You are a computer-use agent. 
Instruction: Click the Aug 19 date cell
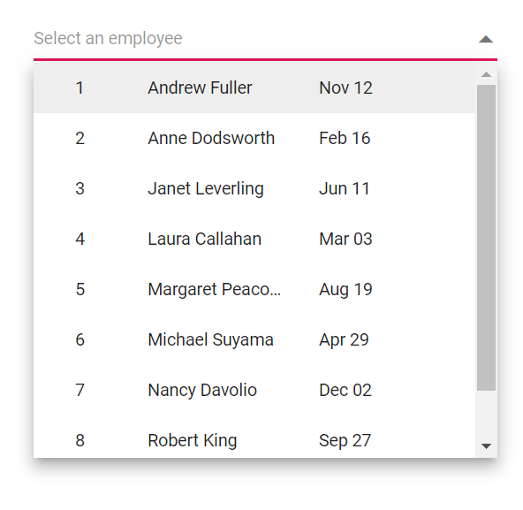(345, 289)
